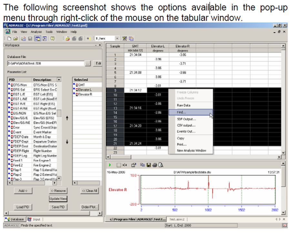Image resolution: width=292 pixels, height=233 pixels.
Task: Select Find... in the context menu
Action: pos(191,112)
